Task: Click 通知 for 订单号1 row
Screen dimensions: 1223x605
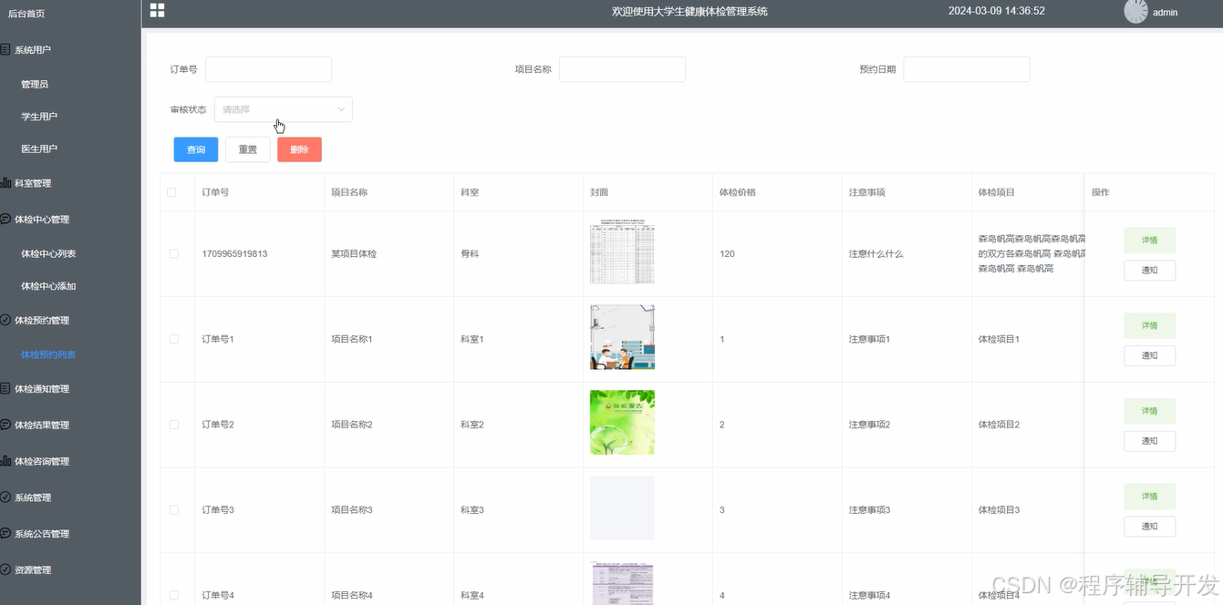Action: [1149, 355]
